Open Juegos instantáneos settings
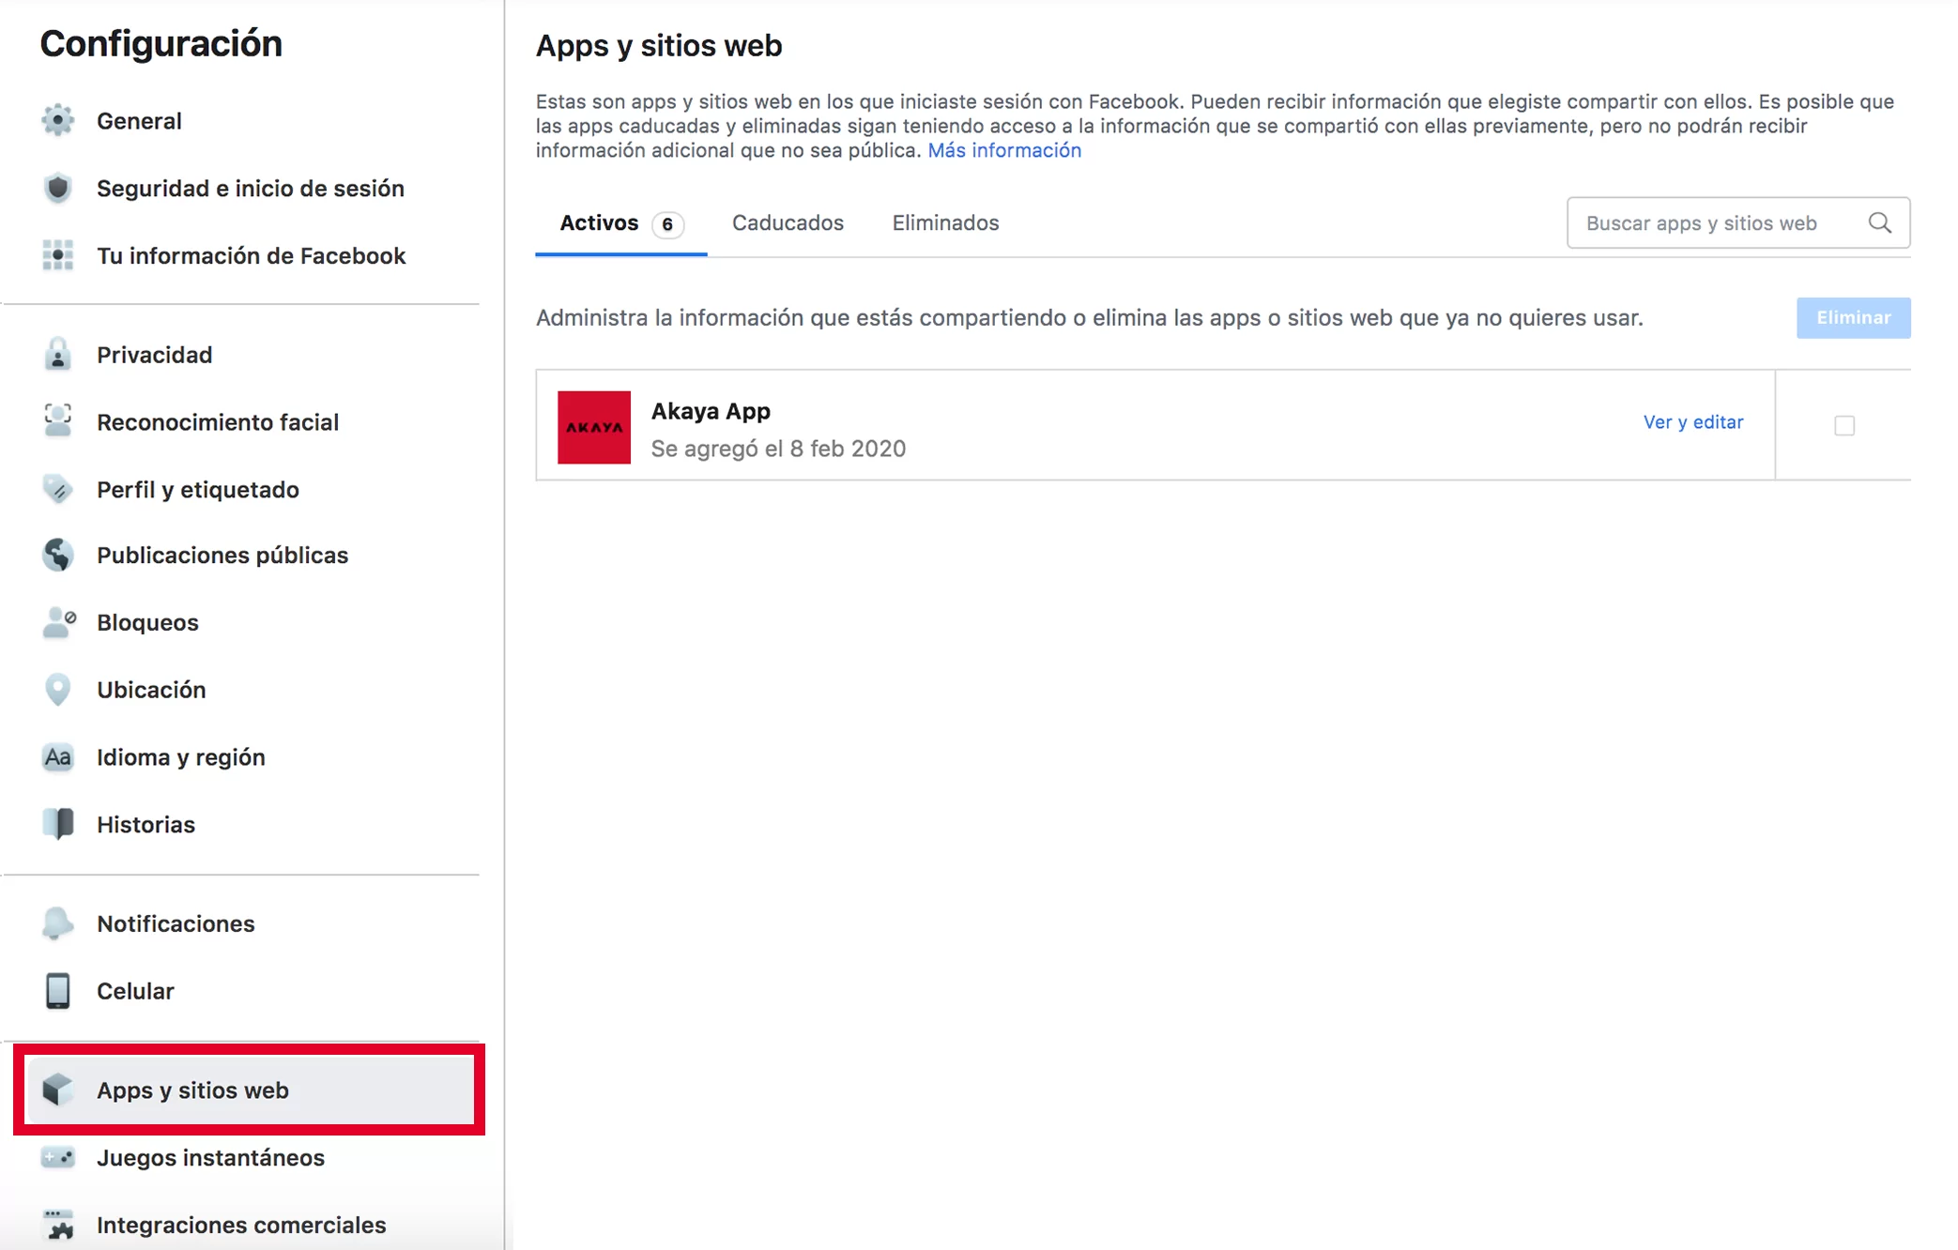 point(210,1158)
